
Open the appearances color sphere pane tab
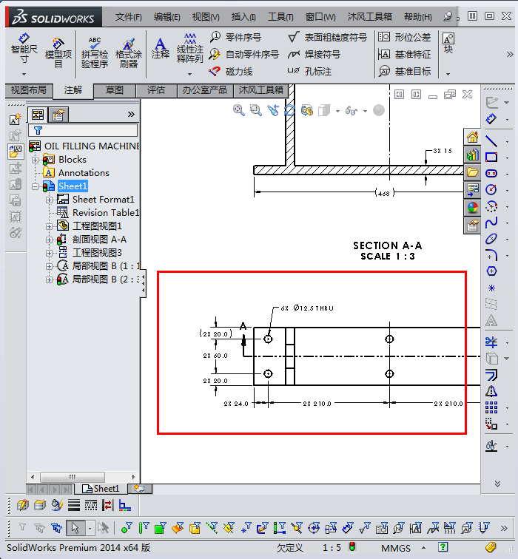[472, 208]
